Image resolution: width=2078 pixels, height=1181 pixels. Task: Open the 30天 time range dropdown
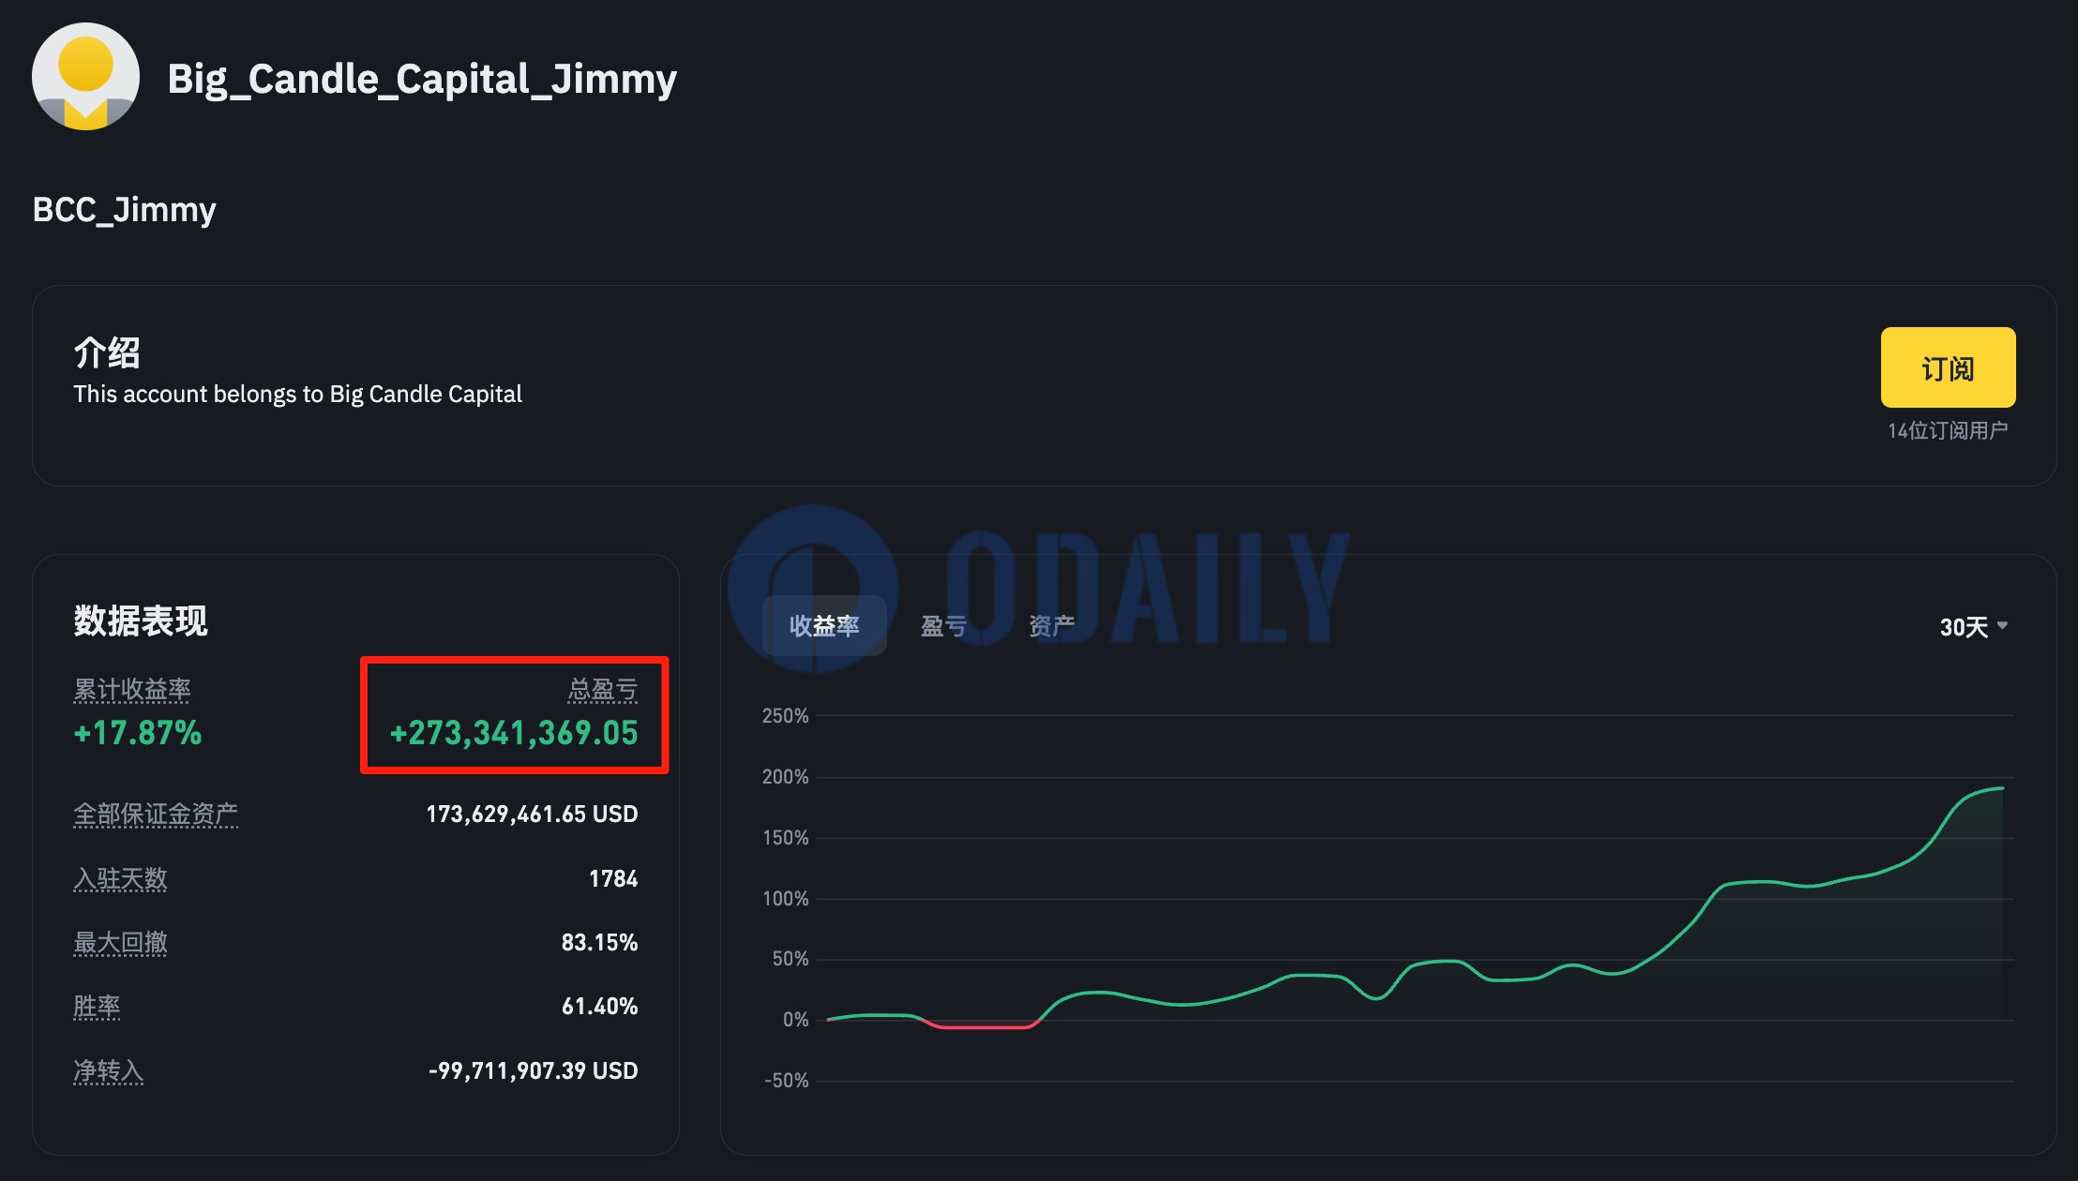(x=1973, y=626)
